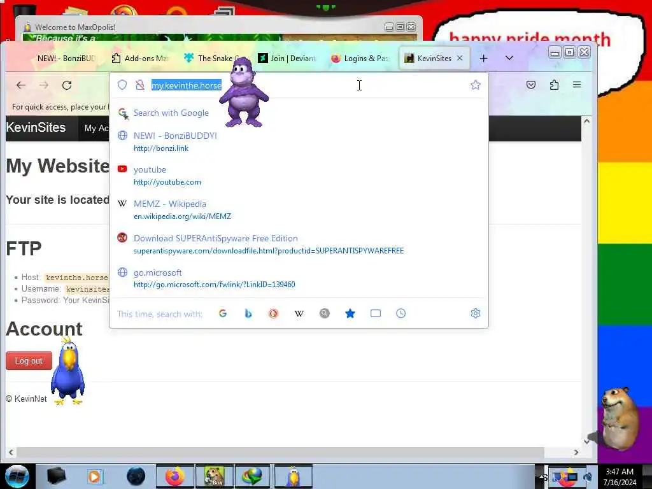Open the Firefox hamburger menu
The image size is (652, 489).
pos(577,85)
